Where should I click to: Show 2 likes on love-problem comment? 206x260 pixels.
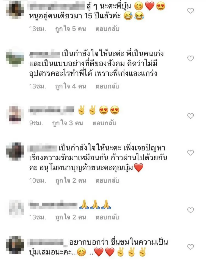71,181
